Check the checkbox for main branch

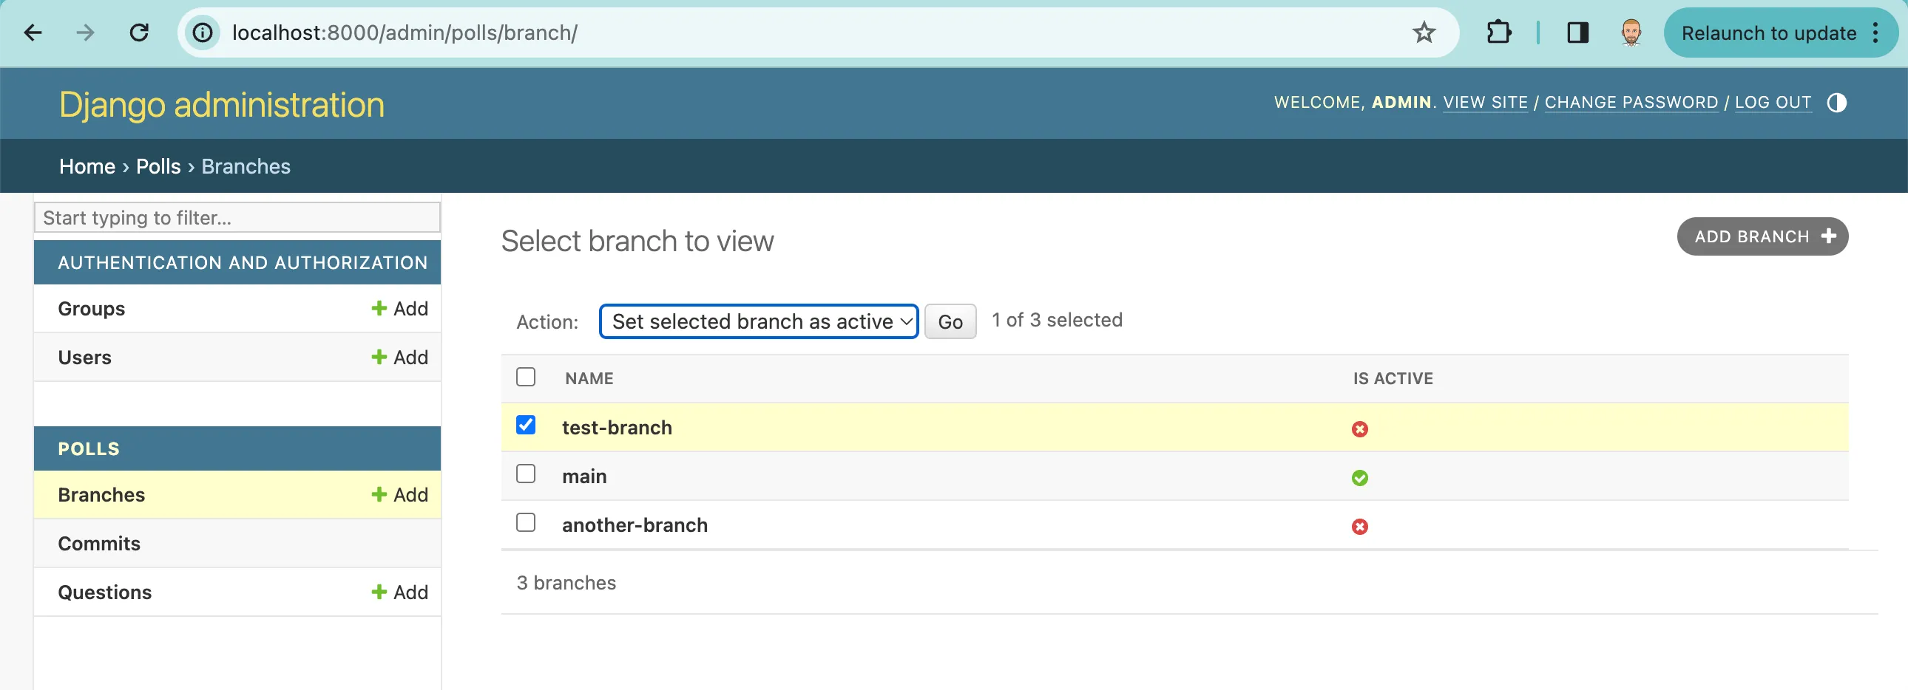[x=526, y=474]
